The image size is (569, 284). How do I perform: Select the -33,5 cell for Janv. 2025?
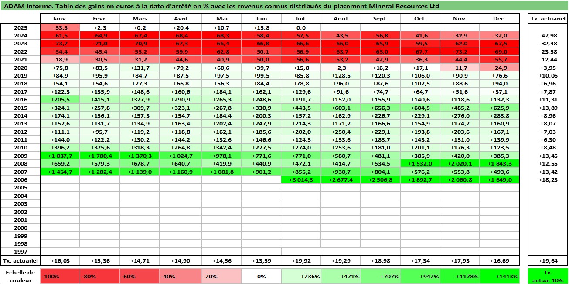(x=60, y=28)
